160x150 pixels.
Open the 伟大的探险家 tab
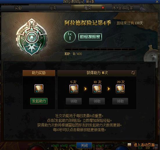click(123, 8)
